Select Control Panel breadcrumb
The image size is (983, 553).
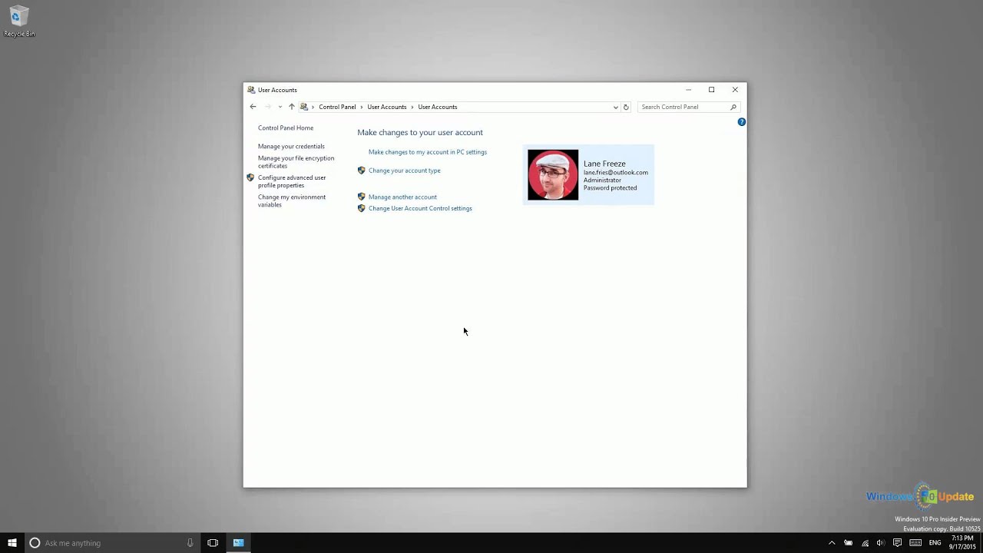click(x=337, y=107)
